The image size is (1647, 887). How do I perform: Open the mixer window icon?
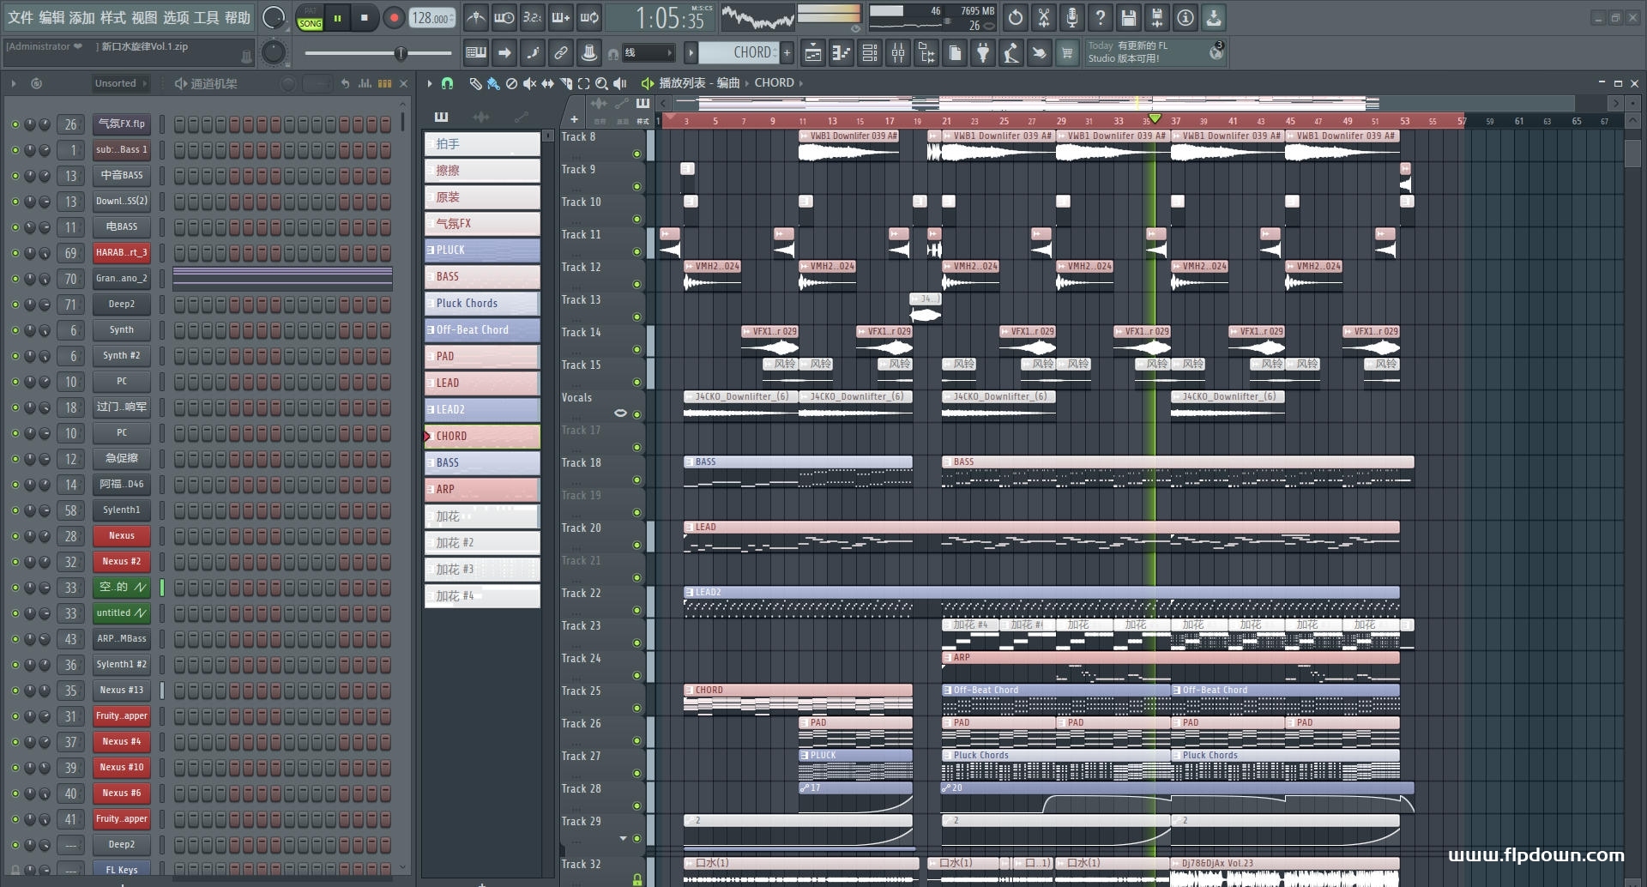coord(898,53)
